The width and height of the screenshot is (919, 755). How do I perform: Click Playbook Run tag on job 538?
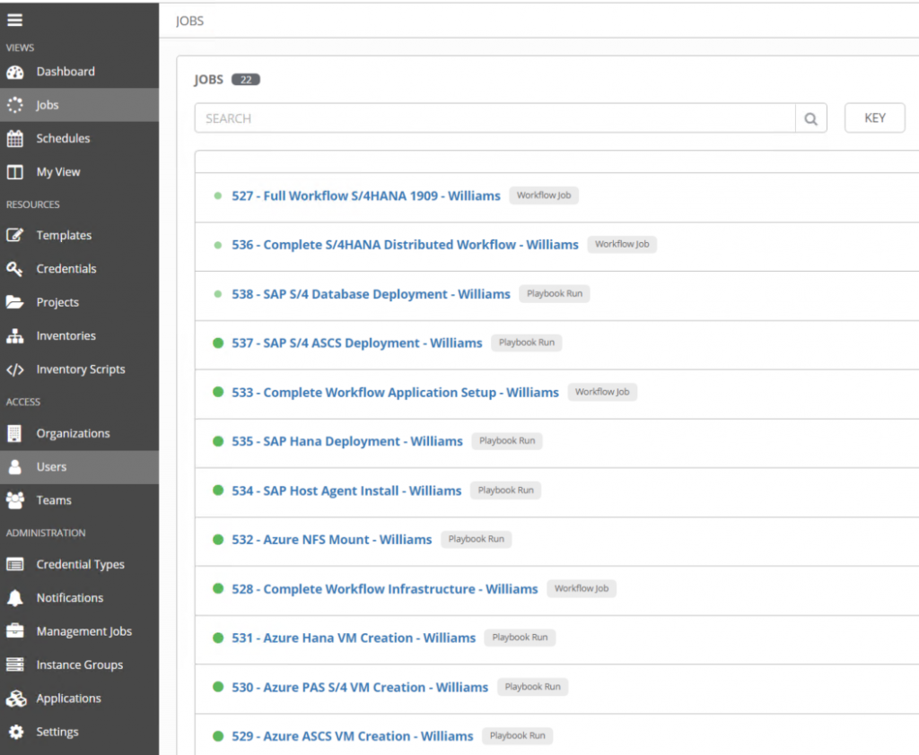(555, 293)
